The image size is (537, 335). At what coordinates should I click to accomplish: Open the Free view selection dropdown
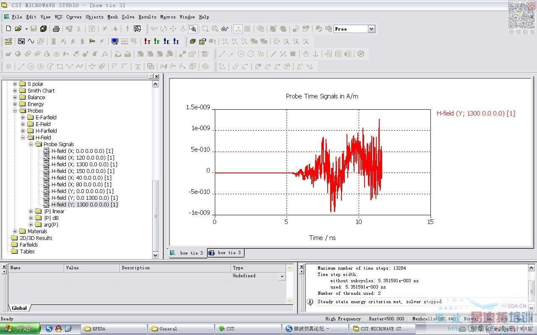coord(371,29)
